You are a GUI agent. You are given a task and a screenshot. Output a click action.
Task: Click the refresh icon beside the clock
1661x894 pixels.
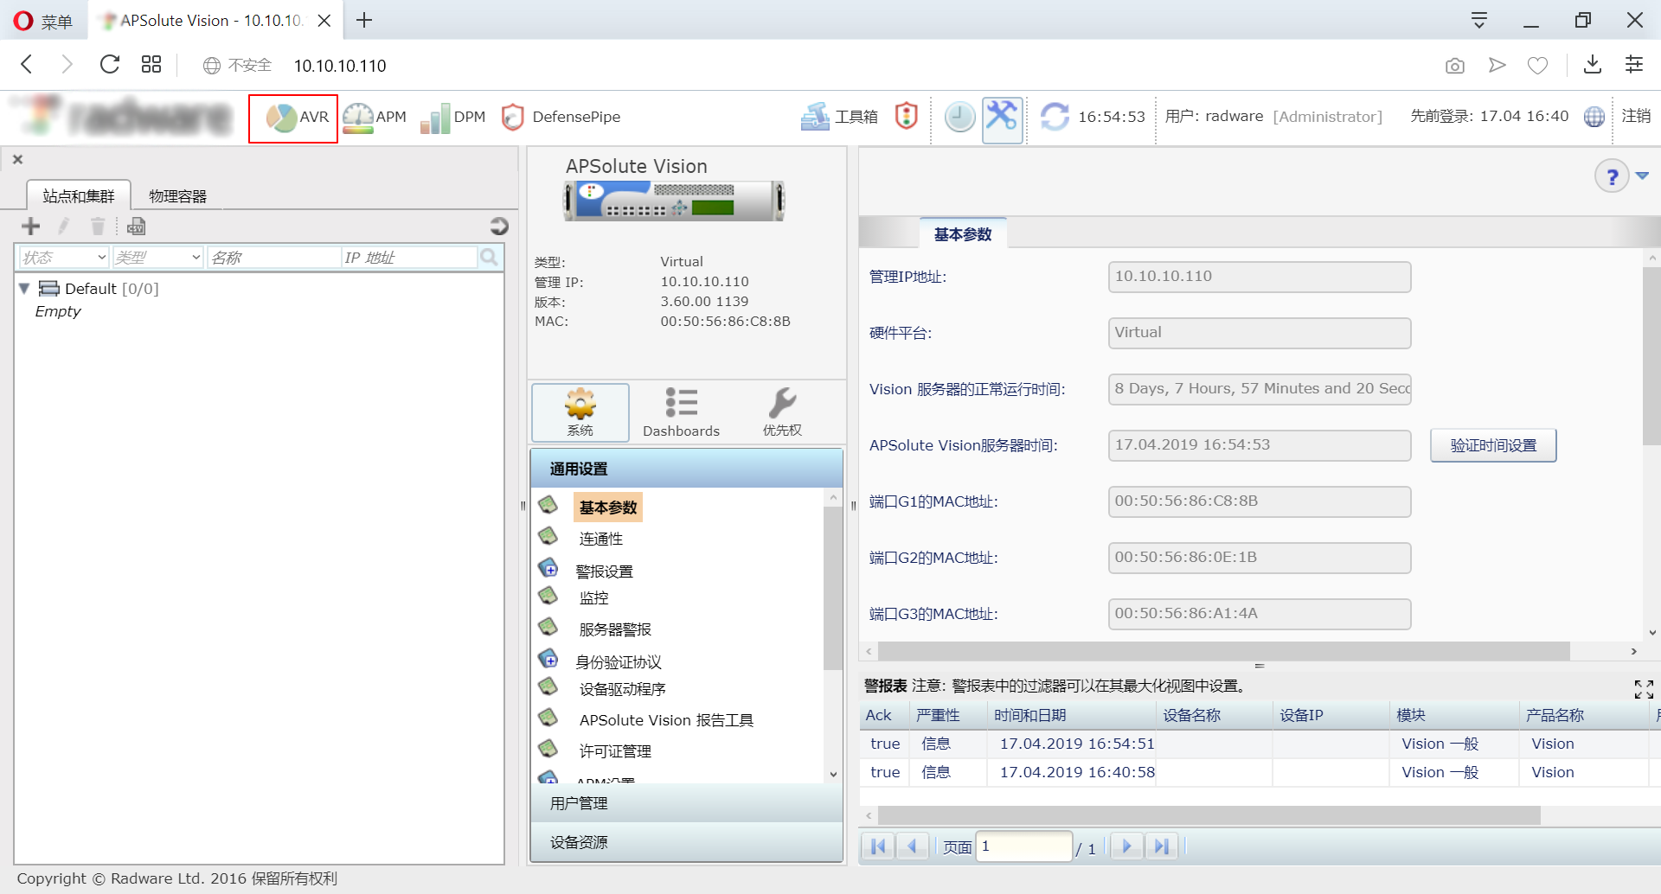pyautogui.click(x=1054, y=117)
